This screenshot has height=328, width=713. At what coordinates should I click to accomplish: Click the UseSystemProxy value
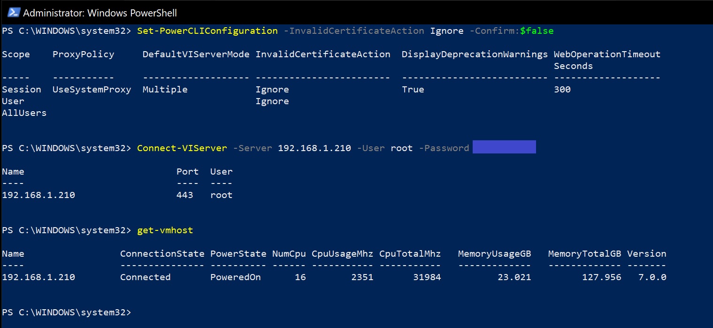coord(92,90)
